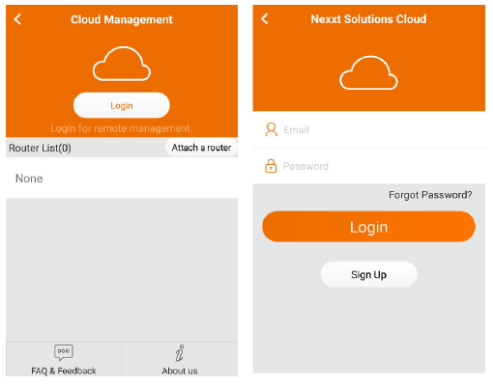Focus the Email input field
Image resolution: width=493 pixels, height=387 pixels.
point(368,130)
